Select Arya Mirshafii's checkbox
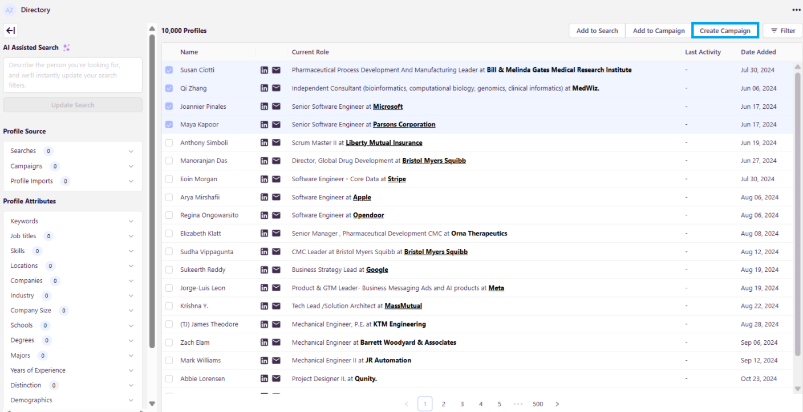 coord(169,197)
